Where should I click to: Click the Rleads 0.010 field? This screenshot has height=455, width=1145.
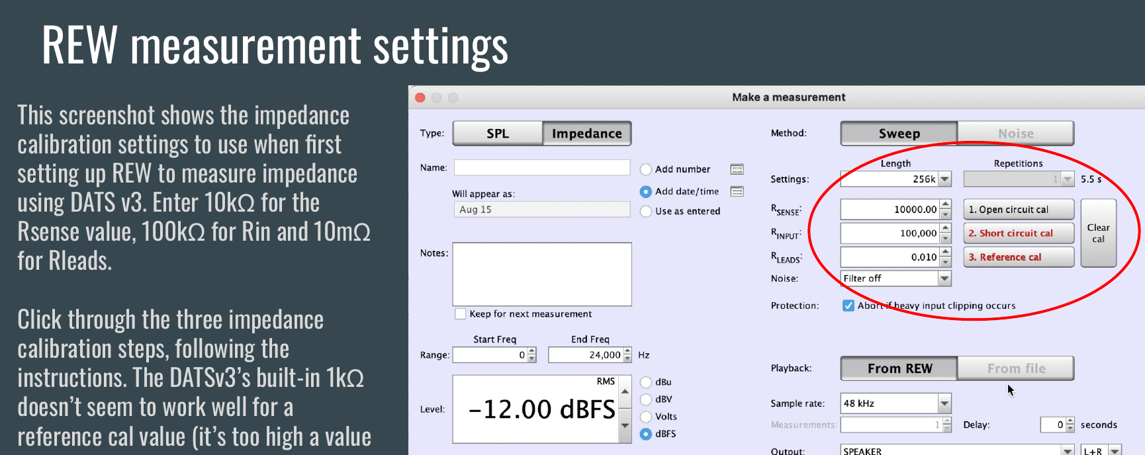[890, 257]
